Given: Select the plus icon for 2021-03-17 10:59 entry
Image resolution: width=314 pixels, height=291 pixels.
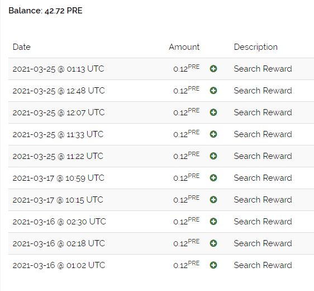Looking at the screenshot, I should 213,178.
